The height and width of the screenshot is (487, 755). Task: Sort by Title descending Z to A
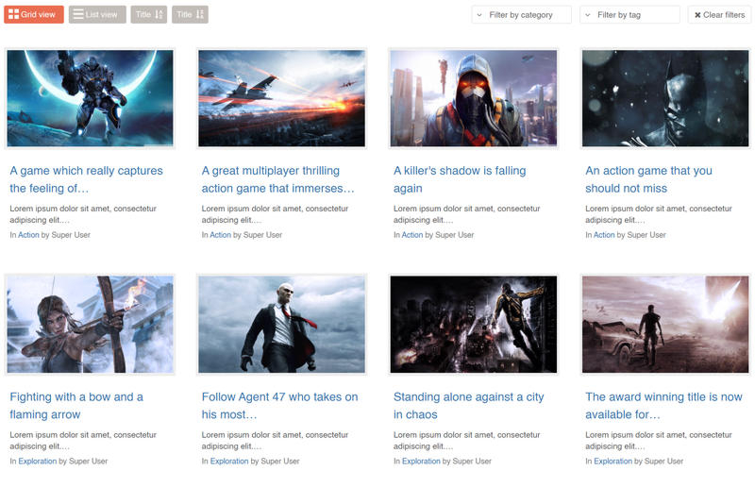(x=190, y=14)
